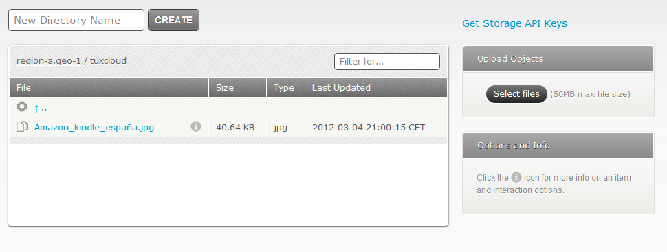
Task: Focus the New Directory Name field
Action: point(76,20)
